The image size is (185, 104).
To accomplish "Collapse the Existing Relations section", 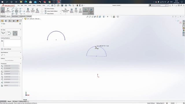I will click(x=21, y=38).
